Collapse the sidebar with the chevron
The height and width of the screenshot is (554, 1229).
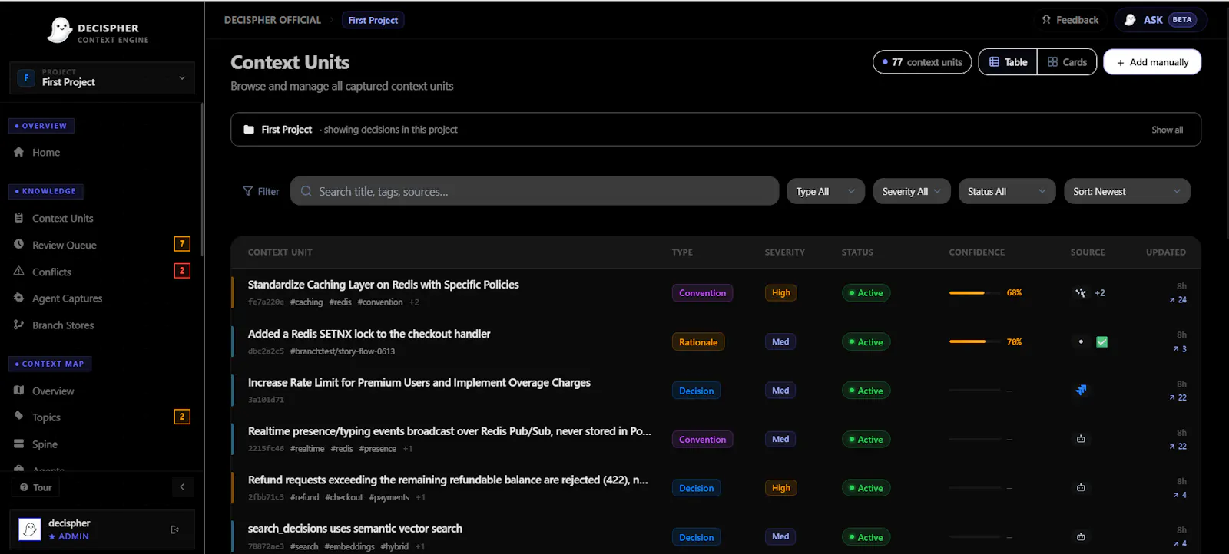(x=182, y=487)
